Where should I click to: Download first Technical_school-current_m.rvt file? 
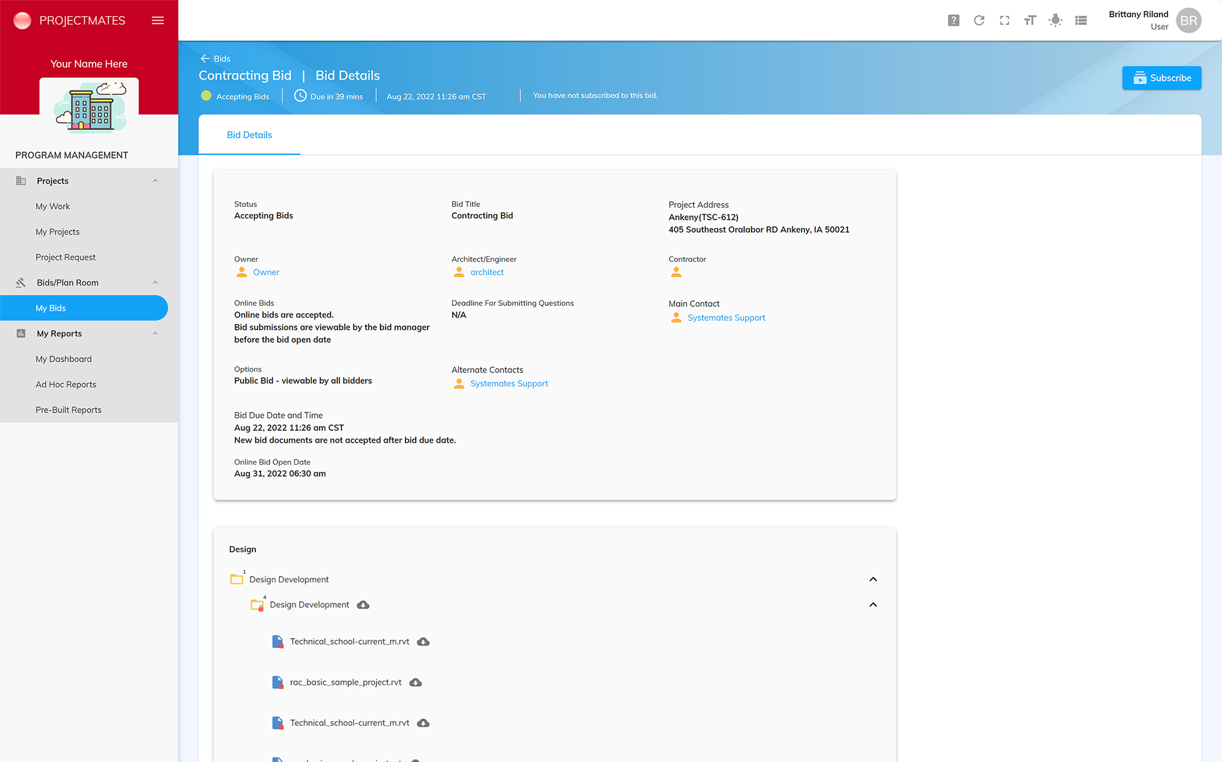point(423,642)
